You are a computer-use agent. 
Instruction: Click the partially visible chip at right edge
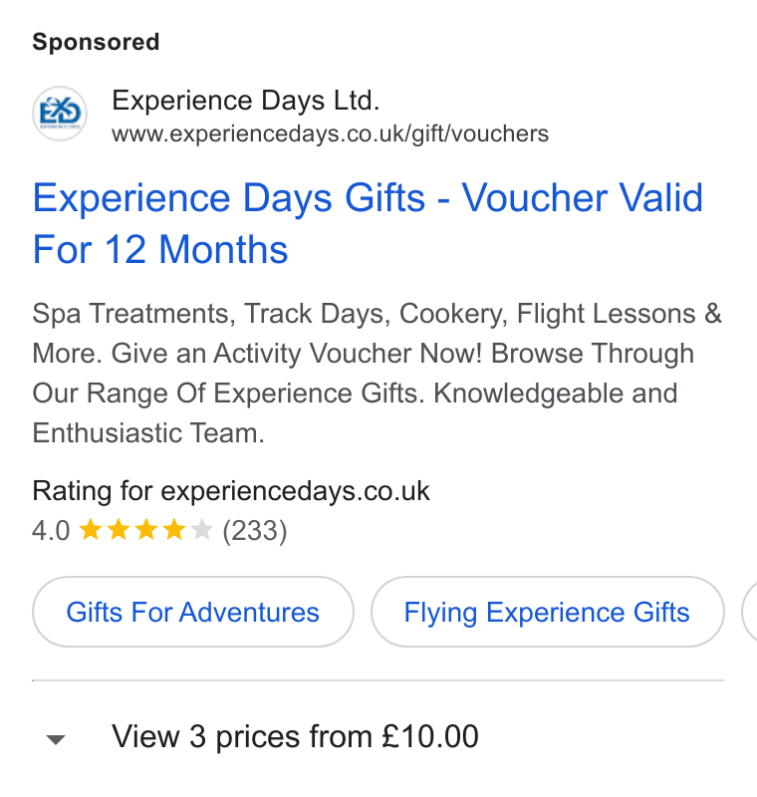tap(750, 612)
